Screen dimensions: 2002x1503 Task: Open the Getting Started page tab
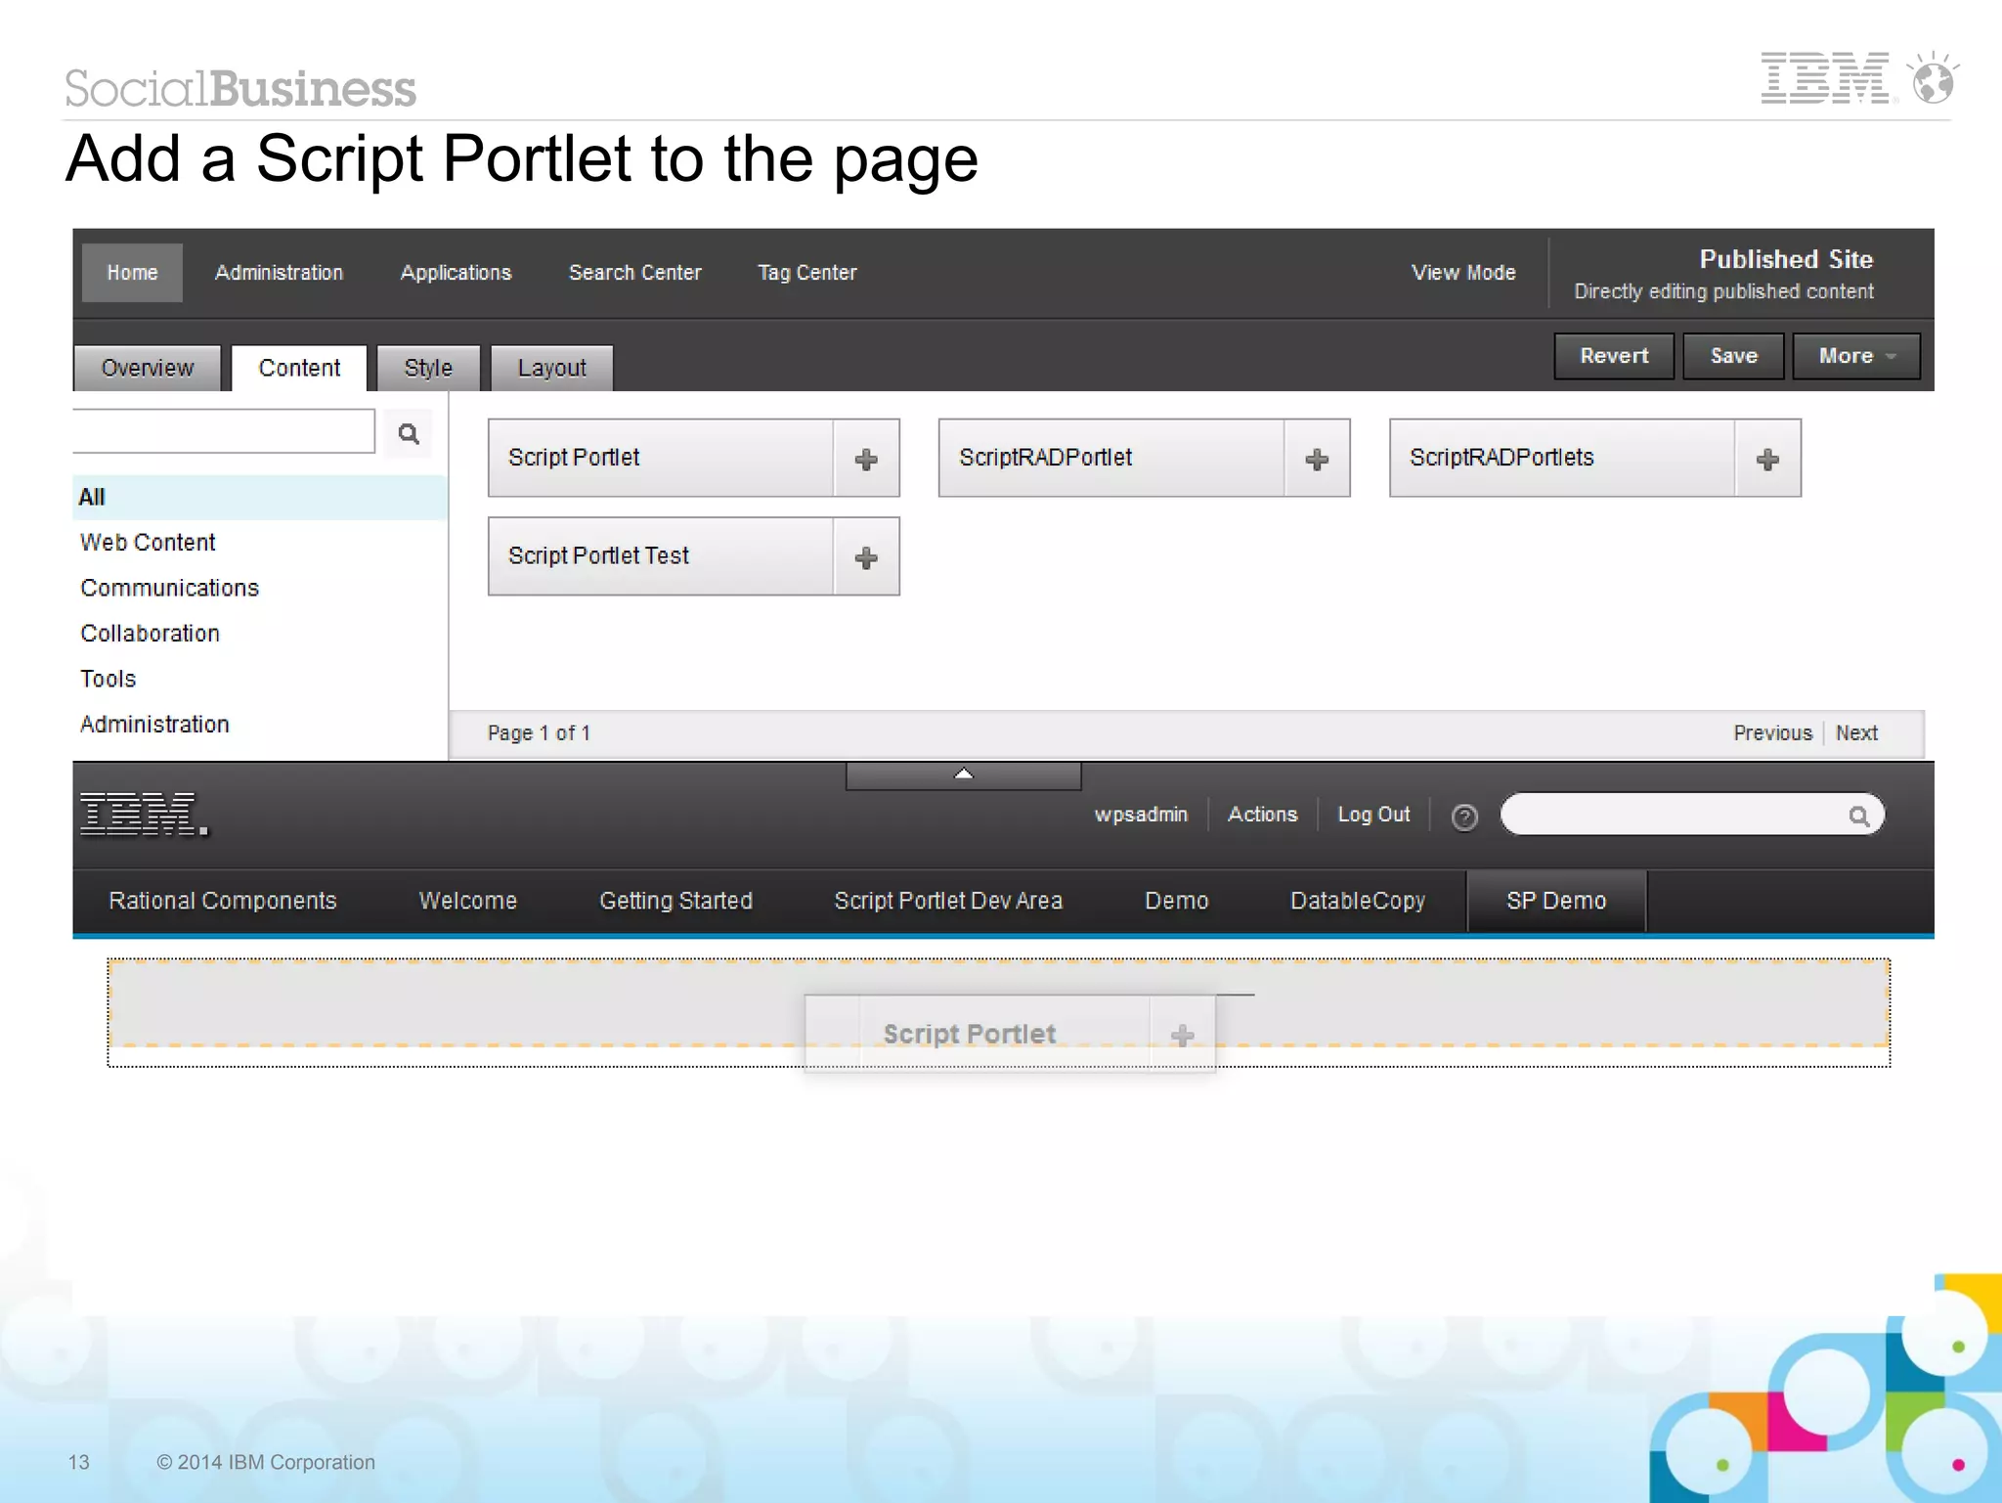pos(675,901)
